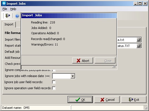Select the Import tab
This screenshot has height=111, width=149.
(9, 24)
